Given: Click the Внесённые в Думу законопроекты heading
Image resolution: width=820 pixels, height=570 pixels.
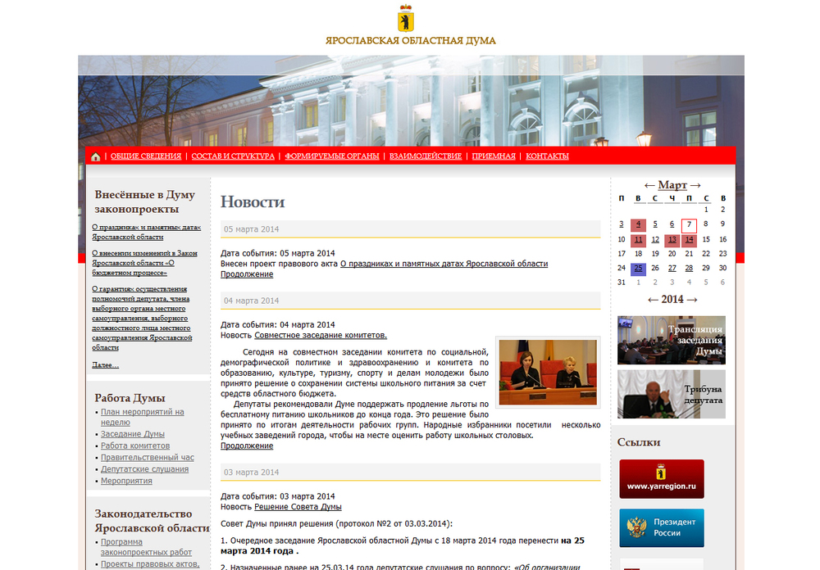Looking at the screenshot, I should click(x=145, y=201).
